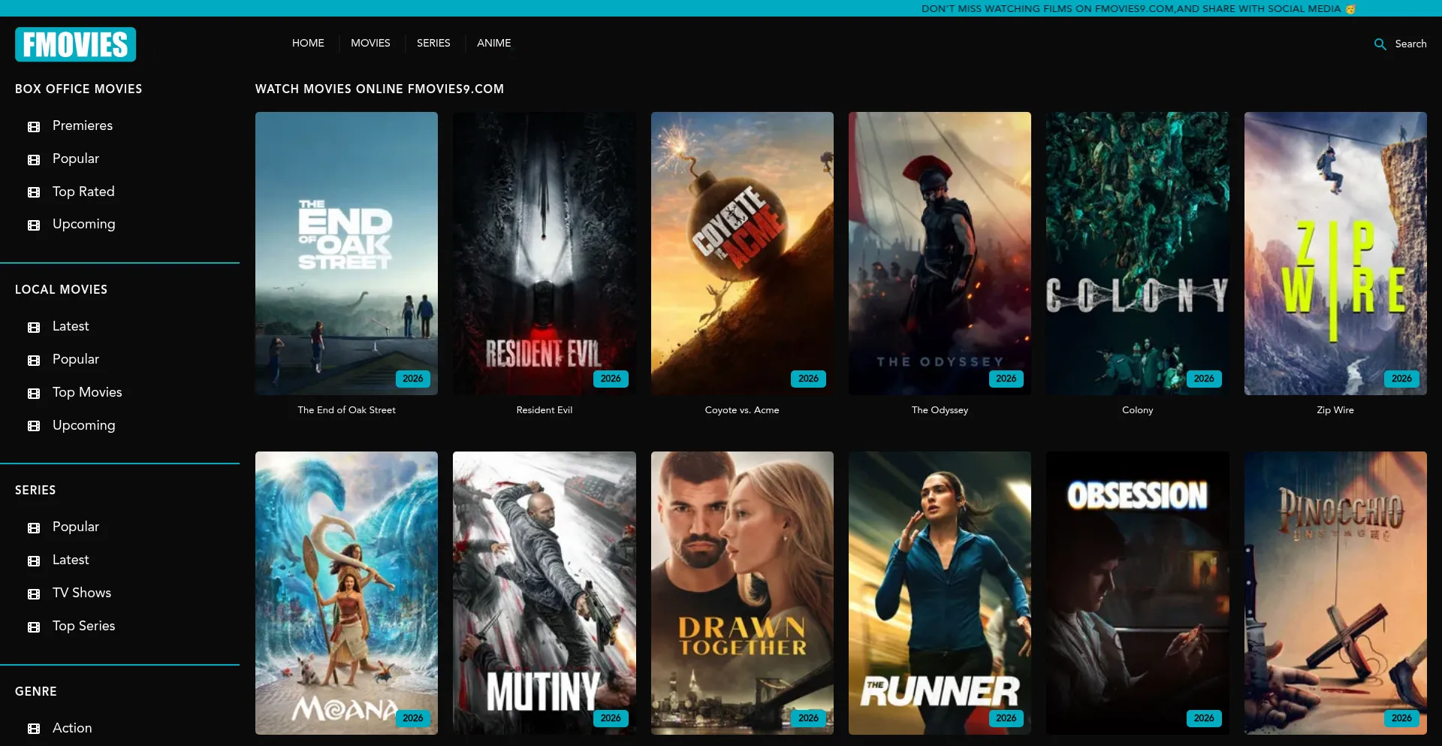Click film icon beside Local Movies Latest
The height and width of the screenshot is (746, 1442).
tap(34, 328)
